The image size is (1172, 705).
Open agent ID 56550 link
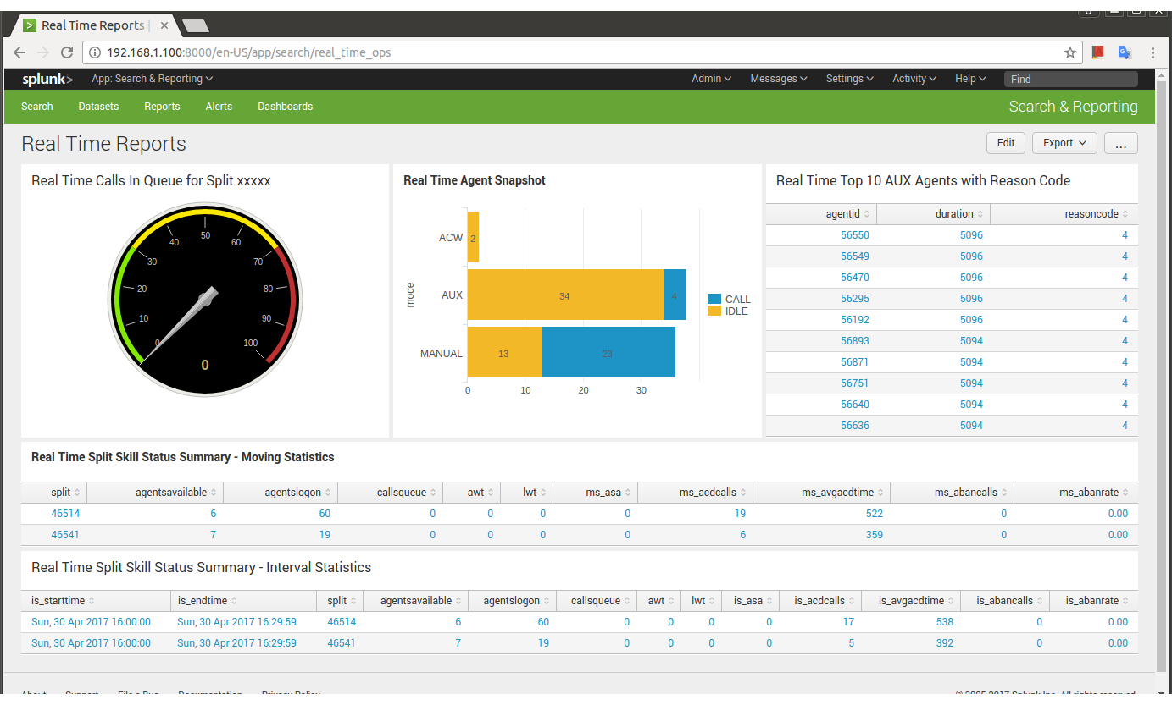click(854, 235)
